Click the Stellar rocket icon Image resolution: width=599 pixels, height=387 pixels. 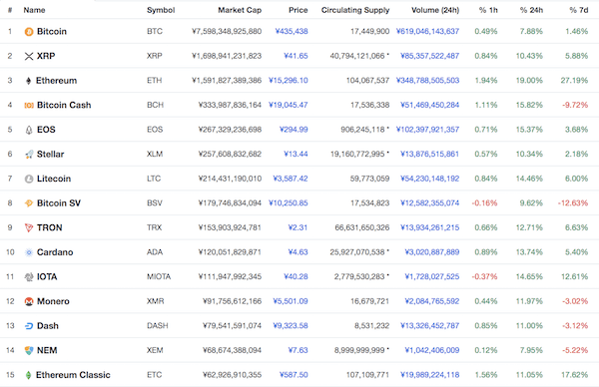click(x=29, y=155)
